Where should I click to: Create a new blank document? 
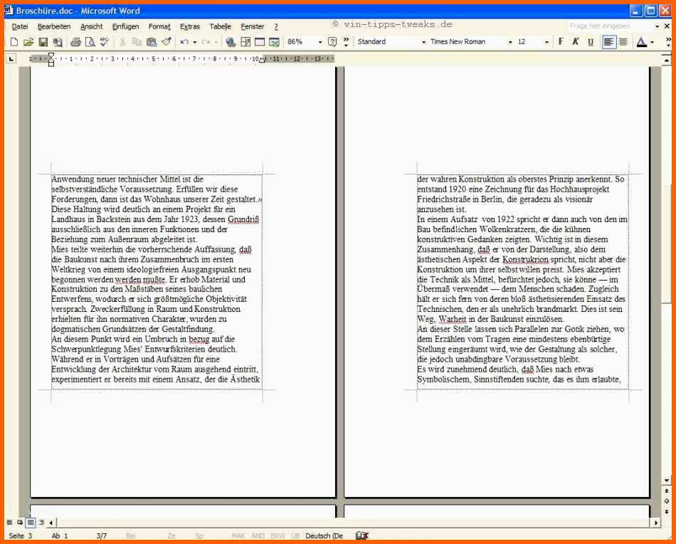pos(14,42)
